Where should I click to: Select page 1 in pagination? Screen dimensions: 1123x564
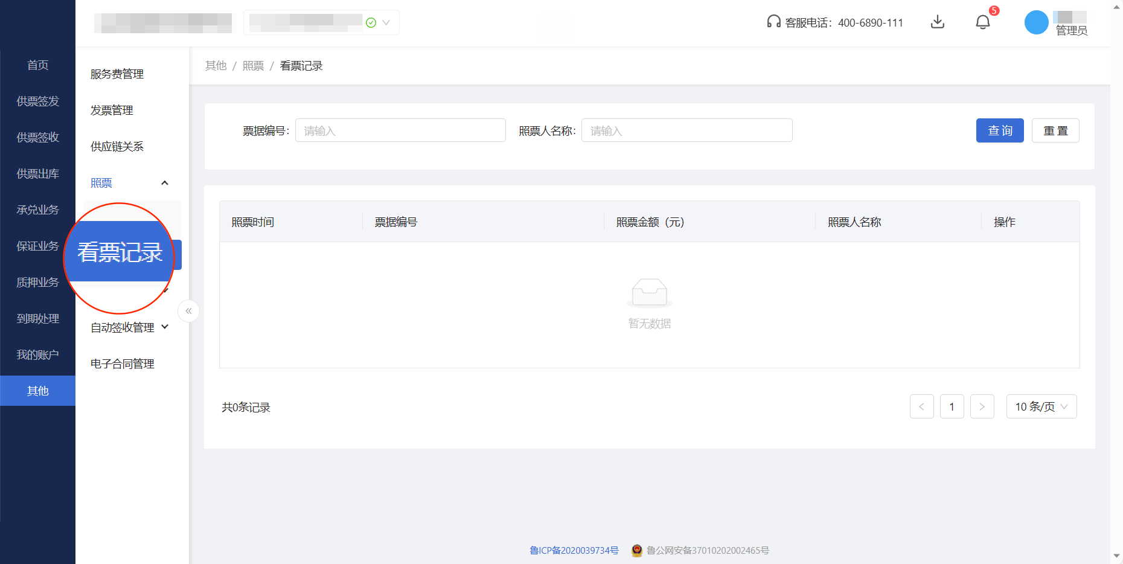pos(952,406)
